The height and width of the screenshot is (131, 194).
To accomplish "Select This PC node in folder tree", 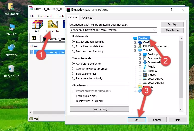I will point(148,50).
